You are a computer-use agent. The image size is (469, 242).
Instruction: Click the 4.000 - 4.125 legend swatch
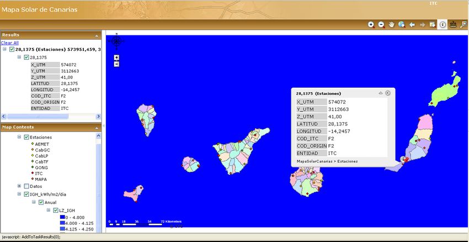[x=62, y=223]
